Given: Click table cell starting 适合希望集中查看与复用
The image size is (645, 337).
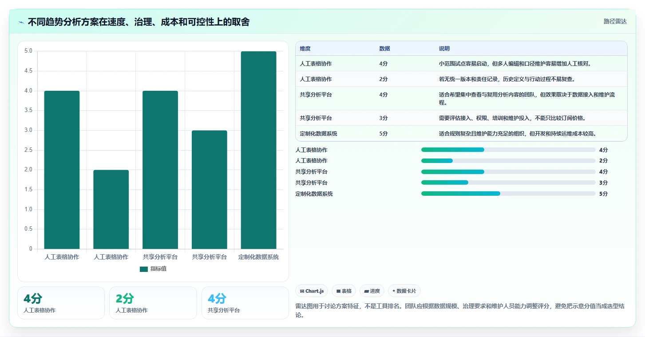Looking at the screenshot, I should [531, 98].
